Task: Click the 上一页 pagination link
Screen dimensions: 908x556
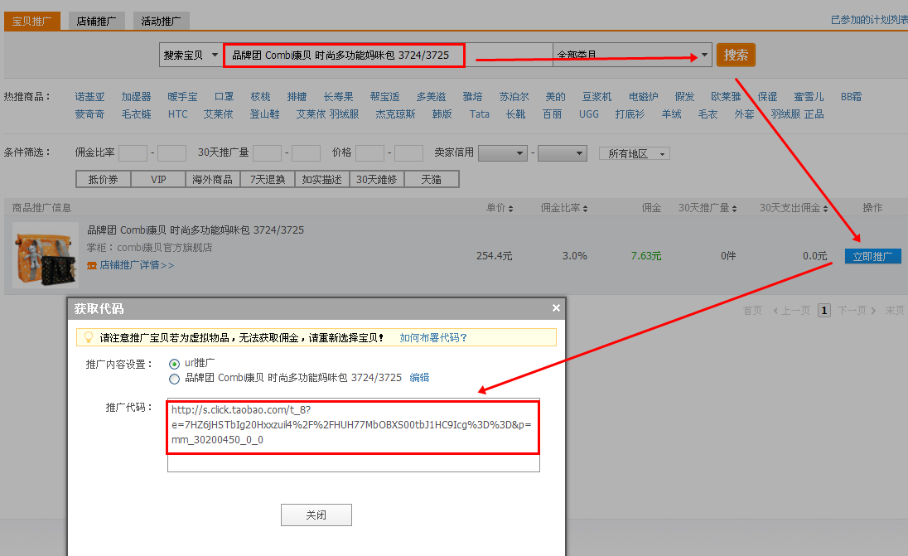Action: (791, 311)
